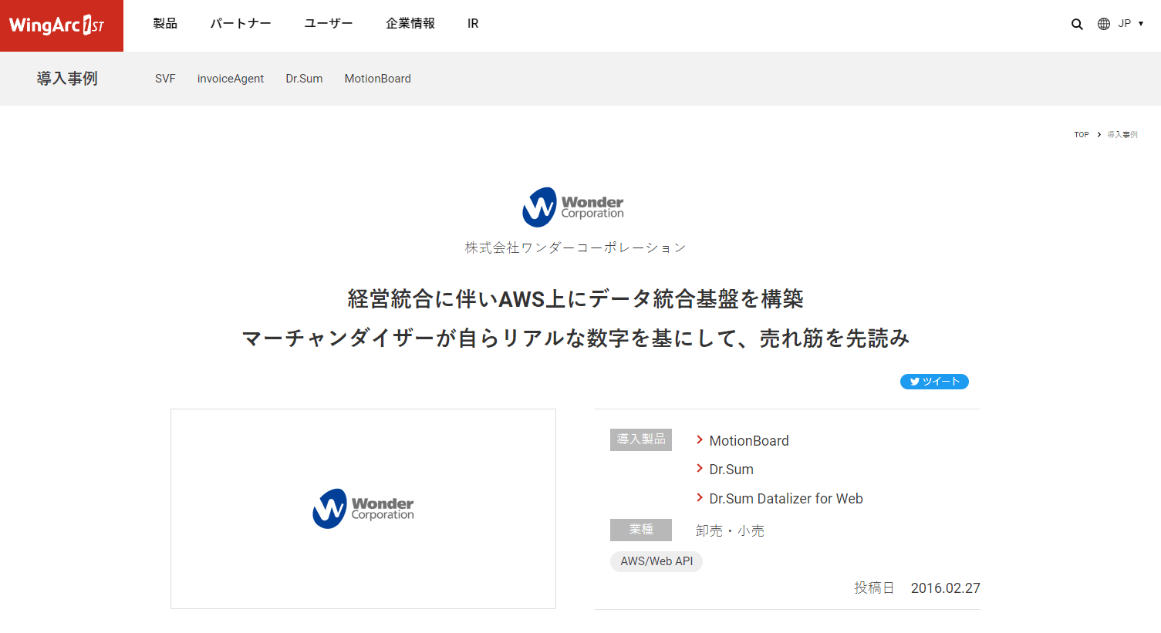Select the invoiceAgent tab
The height and width of the screenshot is (633, 1161).
231,79
